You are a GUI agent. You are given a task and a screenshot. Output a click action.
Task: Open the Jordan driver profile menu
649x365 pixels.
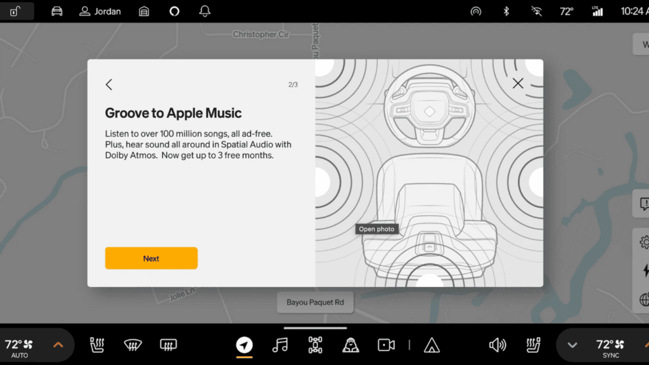click(x=100, y=11)
